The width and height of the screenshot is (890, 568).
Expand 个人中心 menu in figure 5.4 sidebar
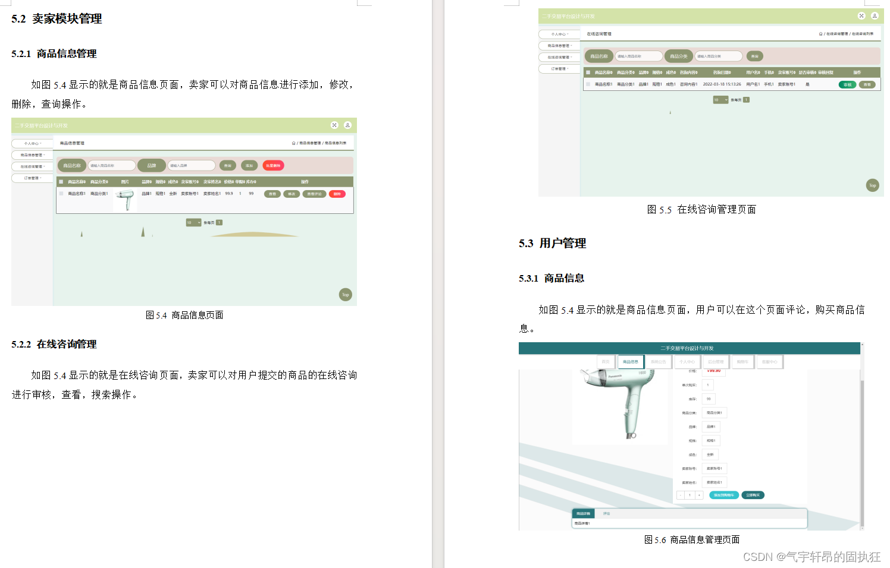pos(32,143)
